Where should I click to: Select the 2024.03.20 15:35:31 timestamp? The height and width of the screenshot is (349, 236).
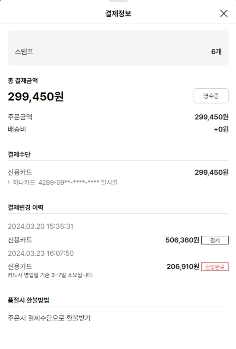(41, 226)
